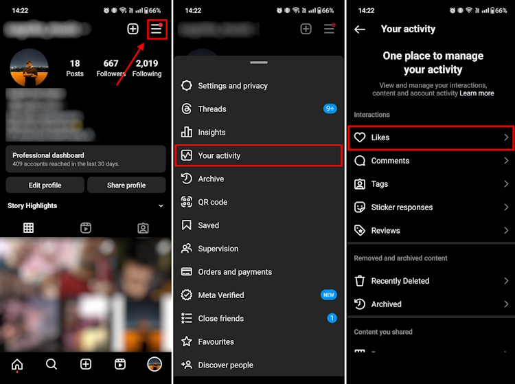The image size is (515, 384).
Task: Tap the QR code icon
Action: 187,202
